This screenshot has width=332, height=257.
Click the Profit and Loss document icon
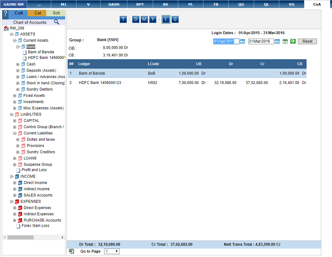(x=19, y=170)
